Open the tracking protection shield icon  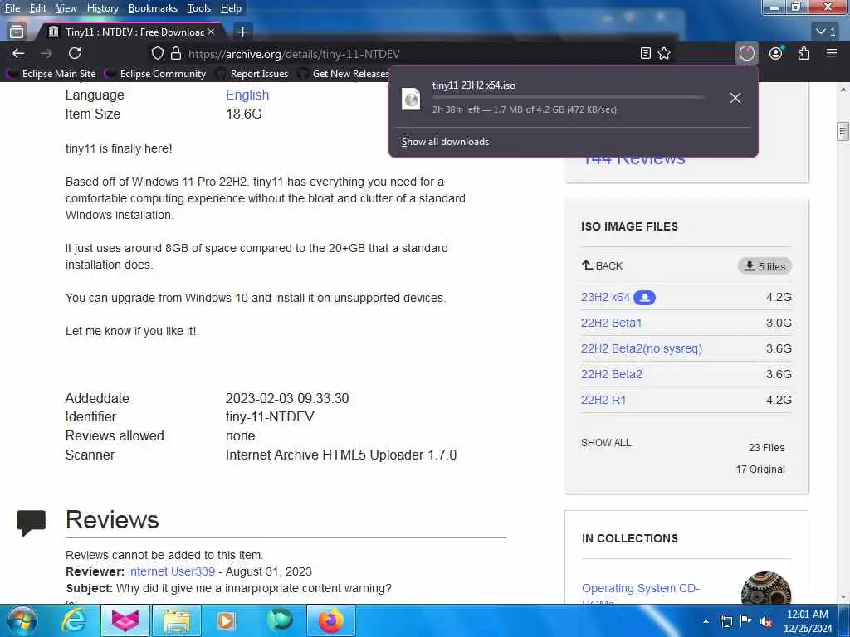point(157,54)
